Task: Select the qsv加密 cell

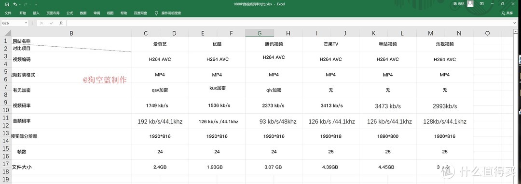Action: tap(160, 90)
